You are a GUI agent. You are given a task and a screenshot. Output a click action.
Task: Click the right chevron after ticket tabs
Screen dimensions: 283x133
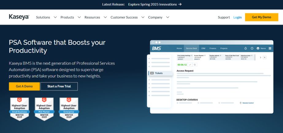tap(260, 57)
